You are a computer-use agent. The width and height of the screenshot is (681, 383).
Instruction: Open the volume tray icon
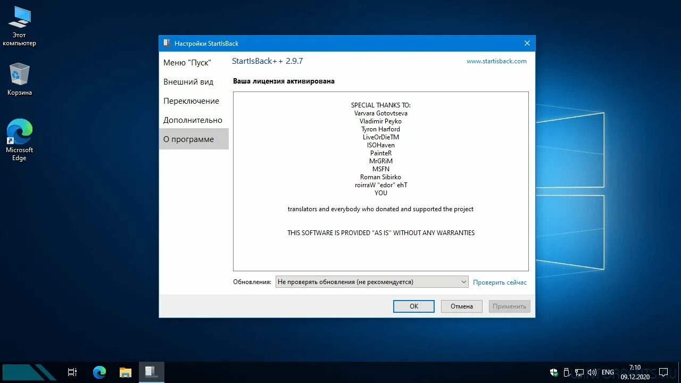click(x=592, y=372)
